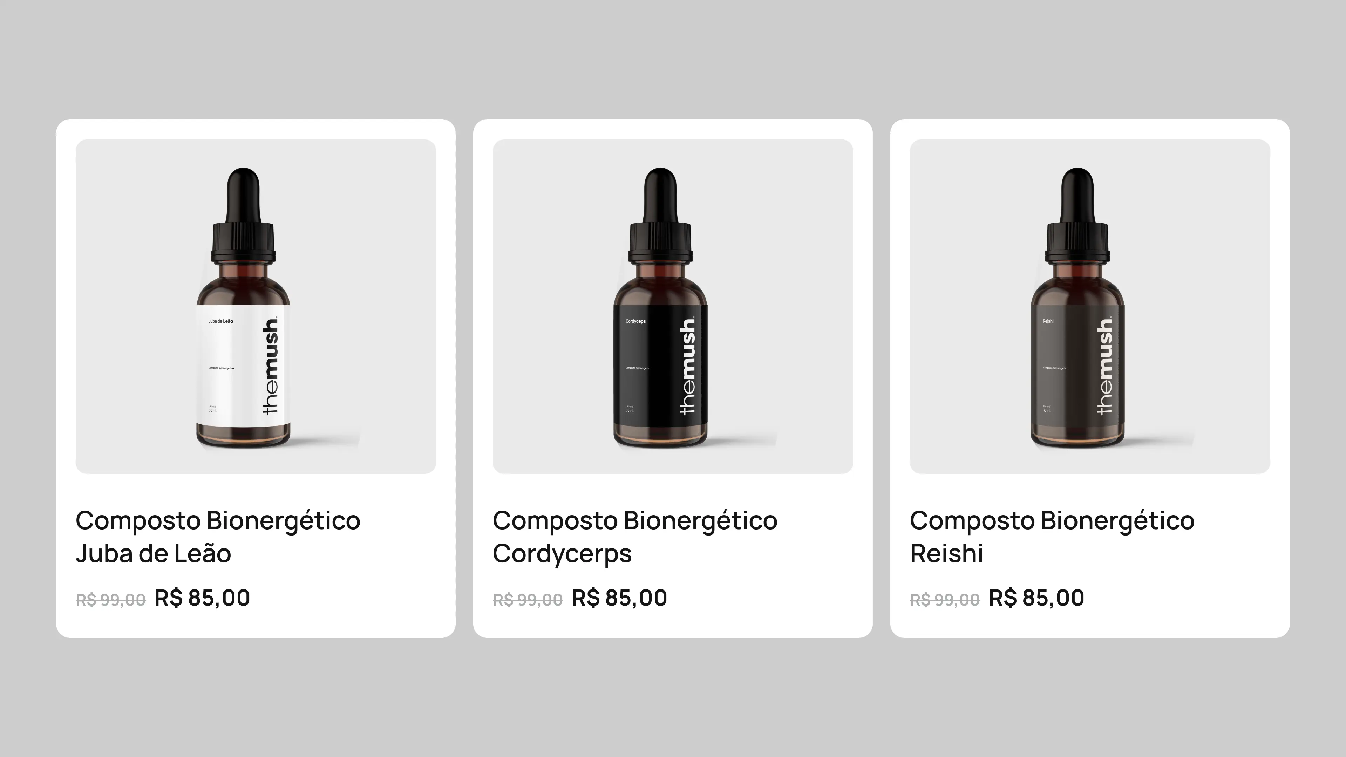This screenshot has height=757, width=1346.
Task: Click crossed-out R$ 99,00 on Juba de Leão card
Action: tap(111, 600)
